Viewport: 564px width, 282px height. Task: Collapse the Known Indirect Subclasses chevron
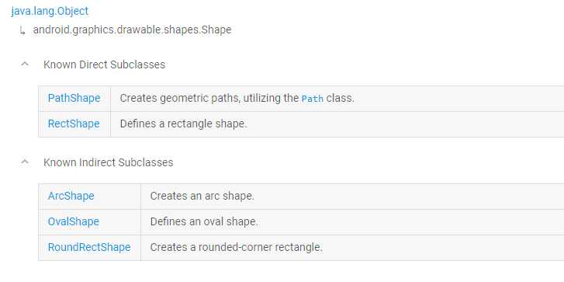coord(25,162)
